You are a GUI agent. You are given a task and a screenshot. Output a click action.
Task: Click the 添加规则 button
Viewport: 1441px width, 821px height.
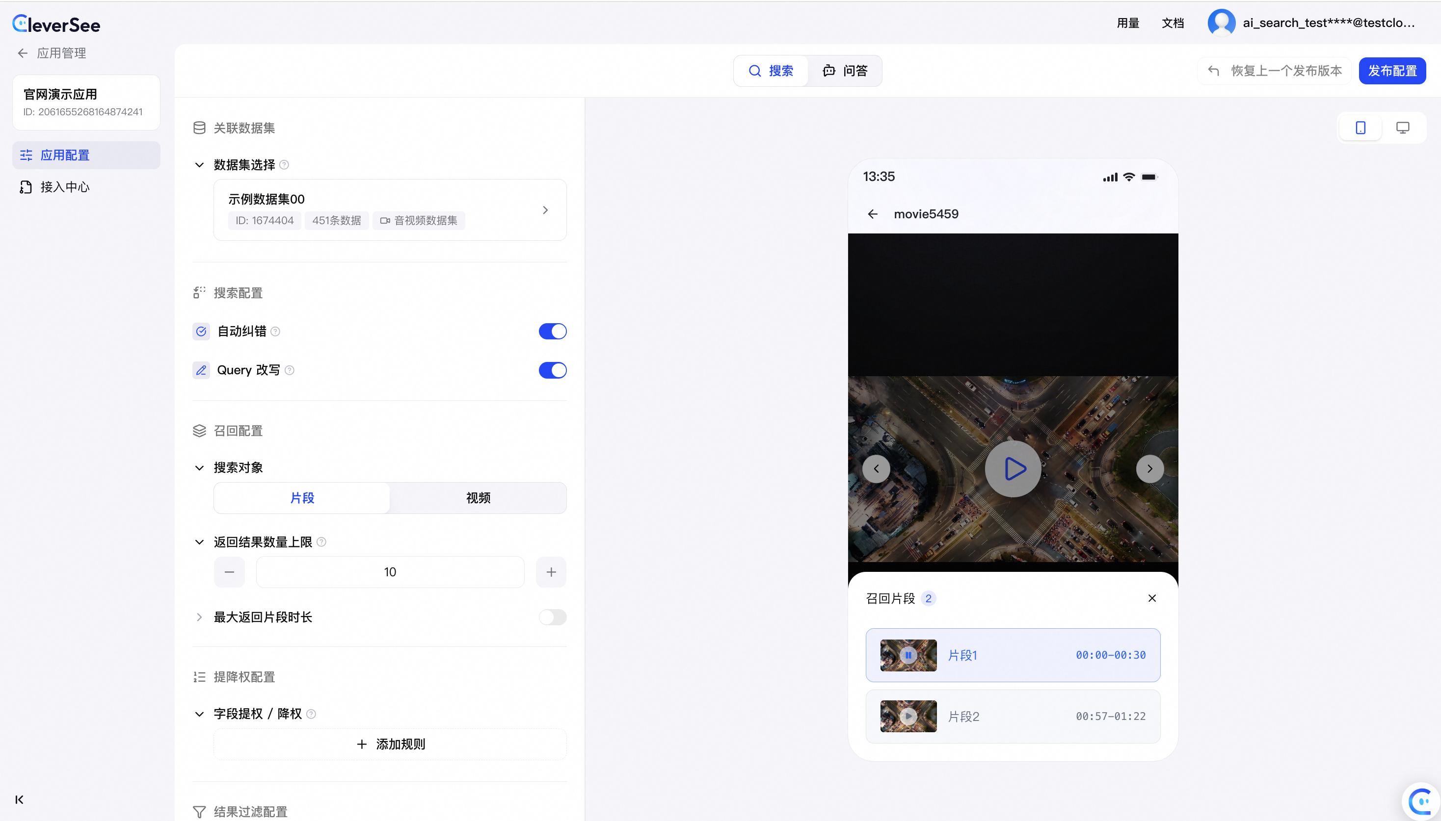390,744
